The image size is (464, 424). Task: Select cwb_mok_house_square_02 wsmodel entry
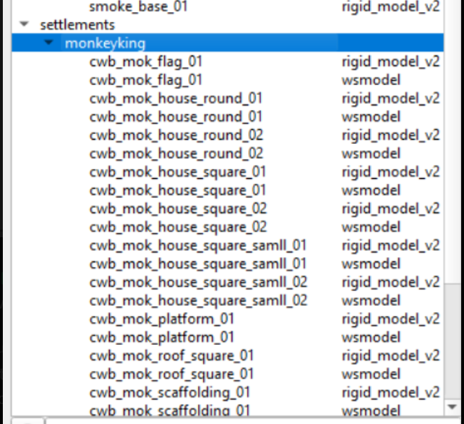click(227, 227)
